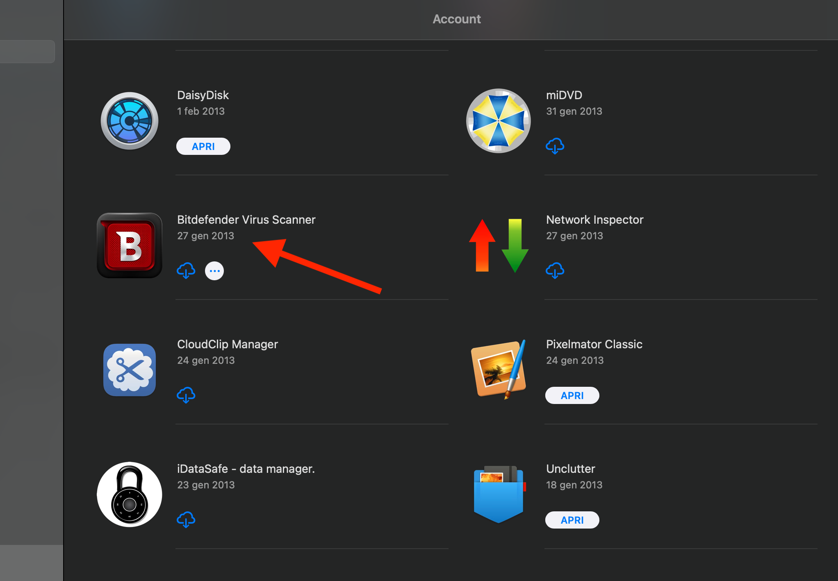Image resolution: width=838 pixels, height=581 pixels.
Task: Open more options for Bitdefender Virus Scanner
Action: [x=214, y=271]
